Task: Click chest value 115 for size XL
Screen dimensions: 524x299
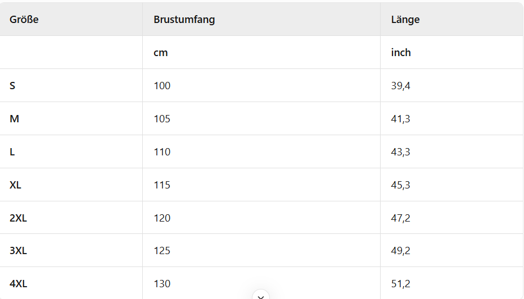Action: coord(162,185)
